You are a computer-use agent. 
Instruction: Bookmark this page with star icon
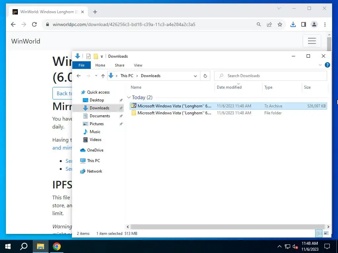tap(280, 24)
